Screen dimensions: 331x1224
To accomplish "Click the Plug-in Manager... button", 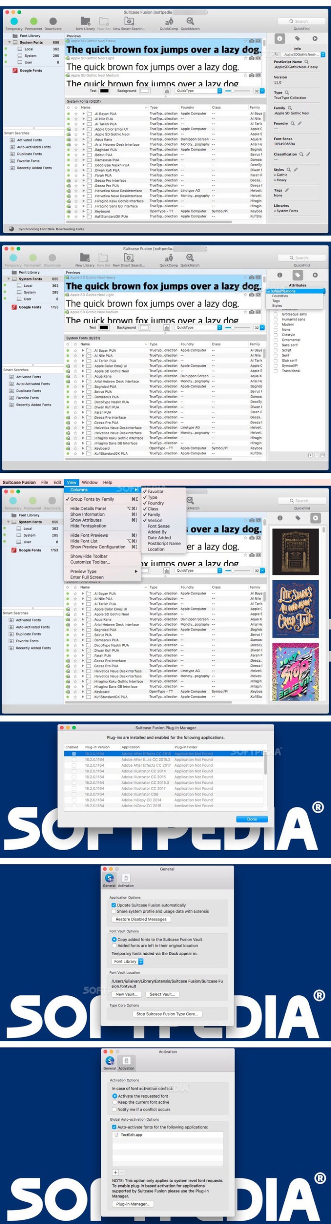I will 133,1204.
